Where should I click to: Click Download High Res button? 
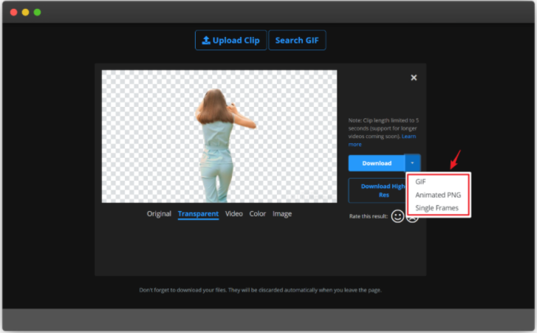(377, 190)
